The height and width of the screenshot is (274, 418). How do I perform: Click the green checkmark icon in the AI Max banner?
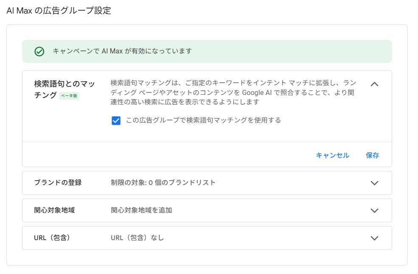click(x=39, y=51)
